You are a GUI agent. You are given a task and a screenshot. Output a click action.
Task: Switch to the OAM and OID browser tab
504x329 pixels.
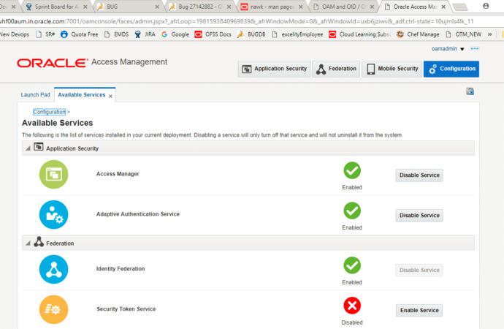[x=343, y=7]
